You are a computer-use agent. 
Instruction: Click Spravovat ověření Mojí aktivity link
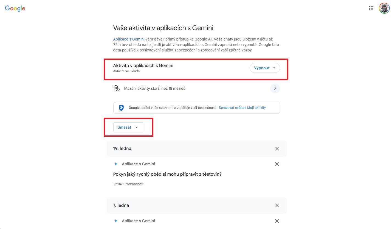tap(242, 108)
